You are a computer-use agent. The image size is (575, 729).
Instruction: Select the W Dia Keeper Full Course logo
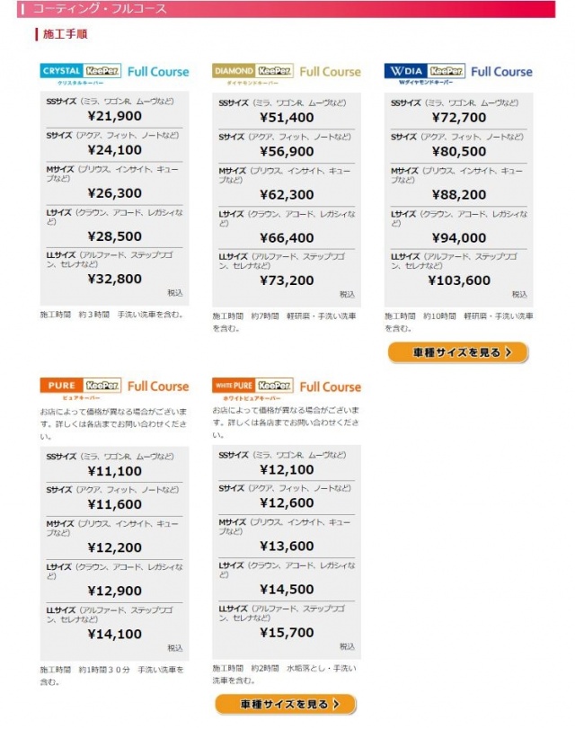458,72
